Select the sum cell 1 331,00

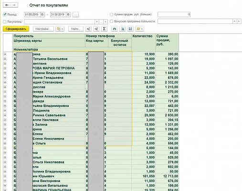point(167,125)
